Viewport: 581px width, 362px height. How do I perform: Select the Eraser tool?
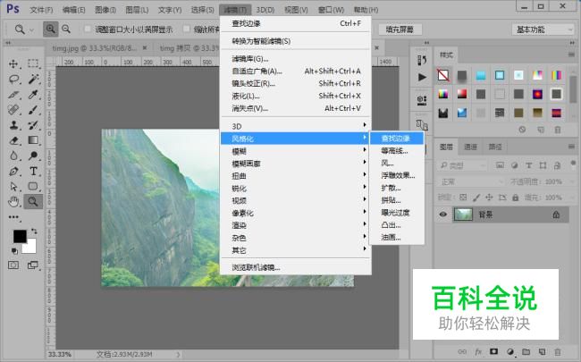click(13, 140)
